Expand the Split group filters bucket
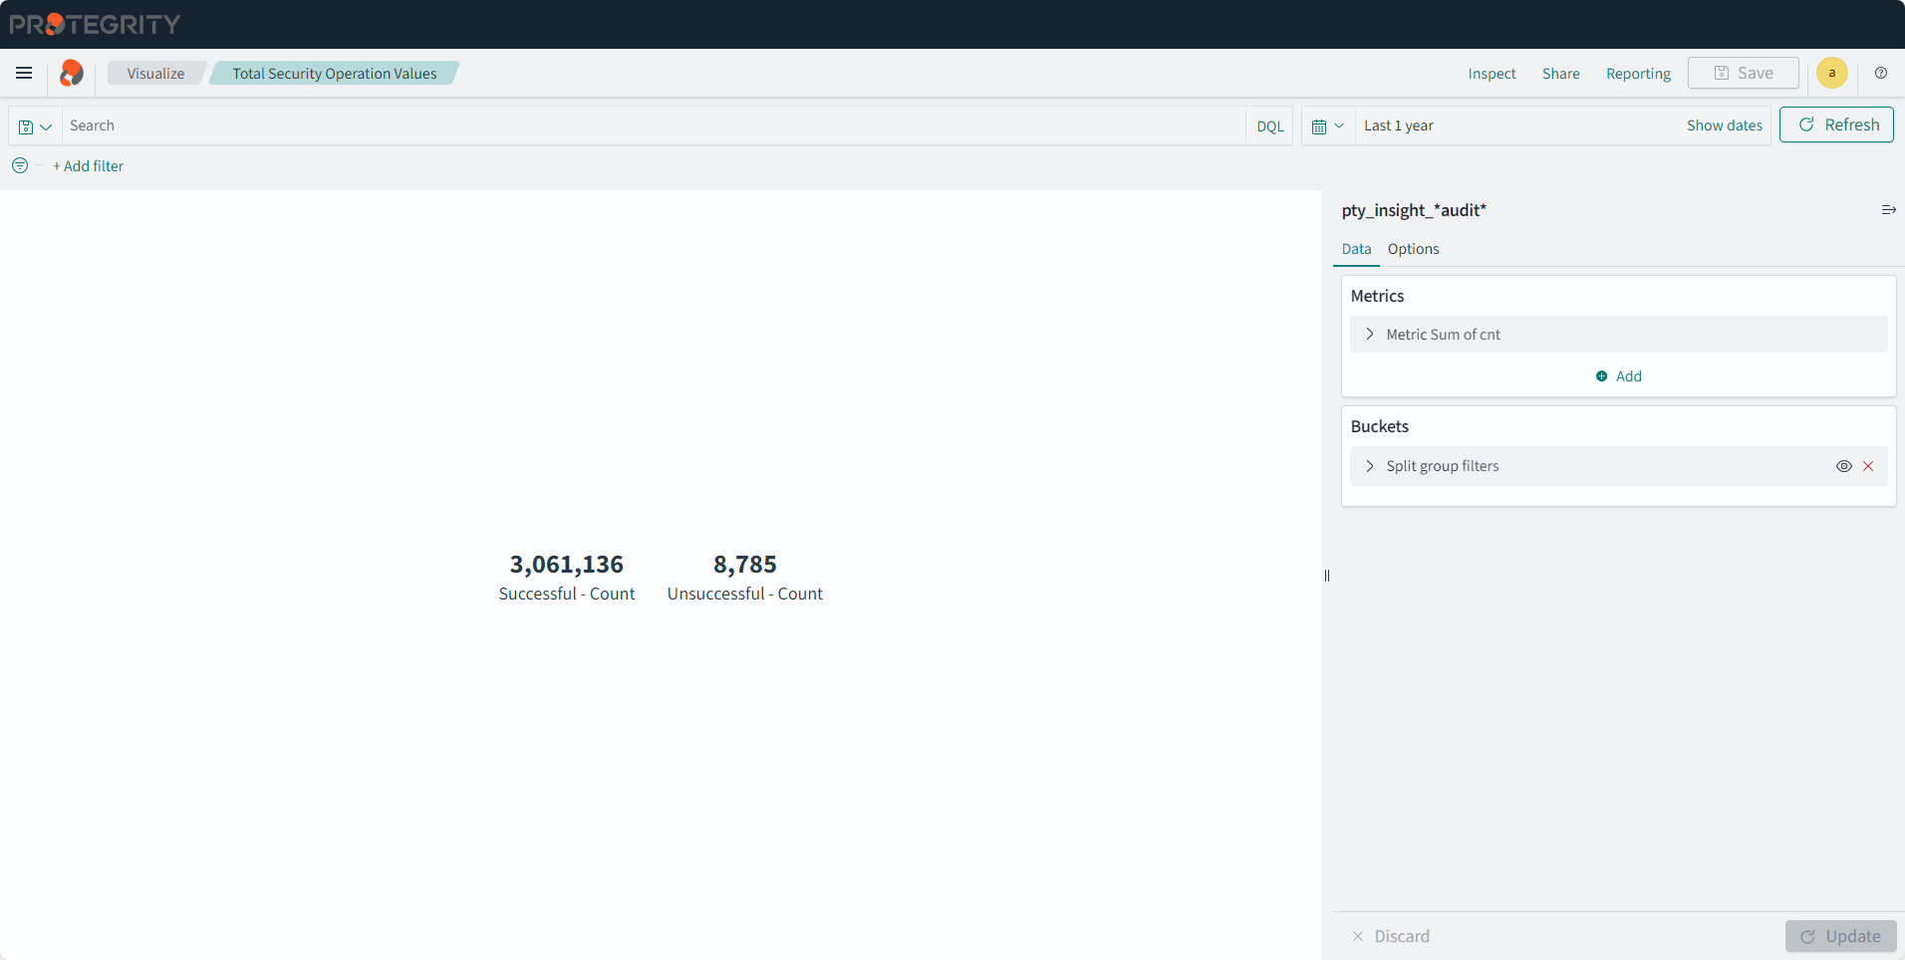 (1370, 466)
